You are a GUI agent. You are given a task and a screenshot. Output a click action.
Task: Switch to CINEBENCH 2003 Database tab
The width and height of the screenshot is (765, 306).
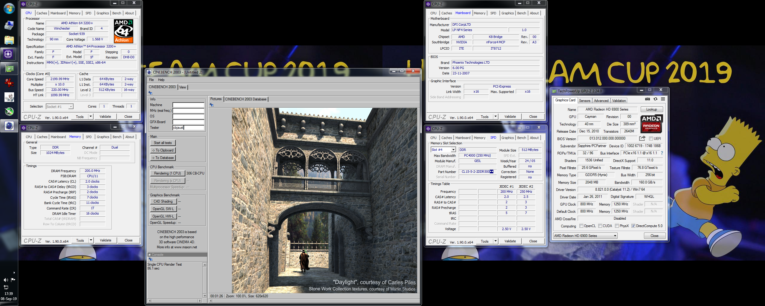(x=246, y=99)
